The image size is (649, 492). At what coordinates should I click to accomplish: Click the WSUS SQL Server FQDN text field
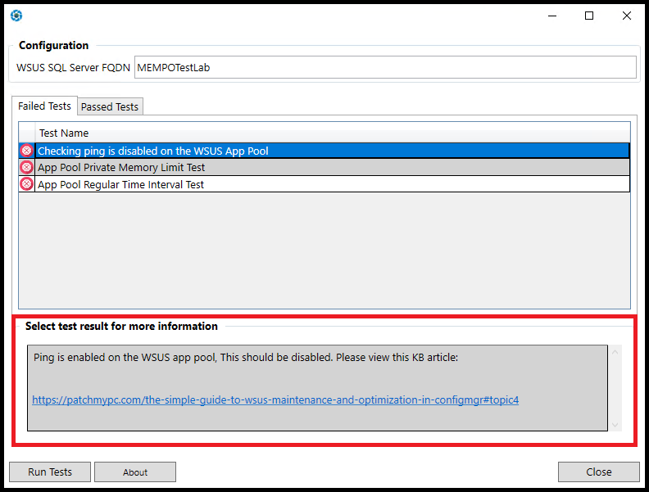click(384, 68)
